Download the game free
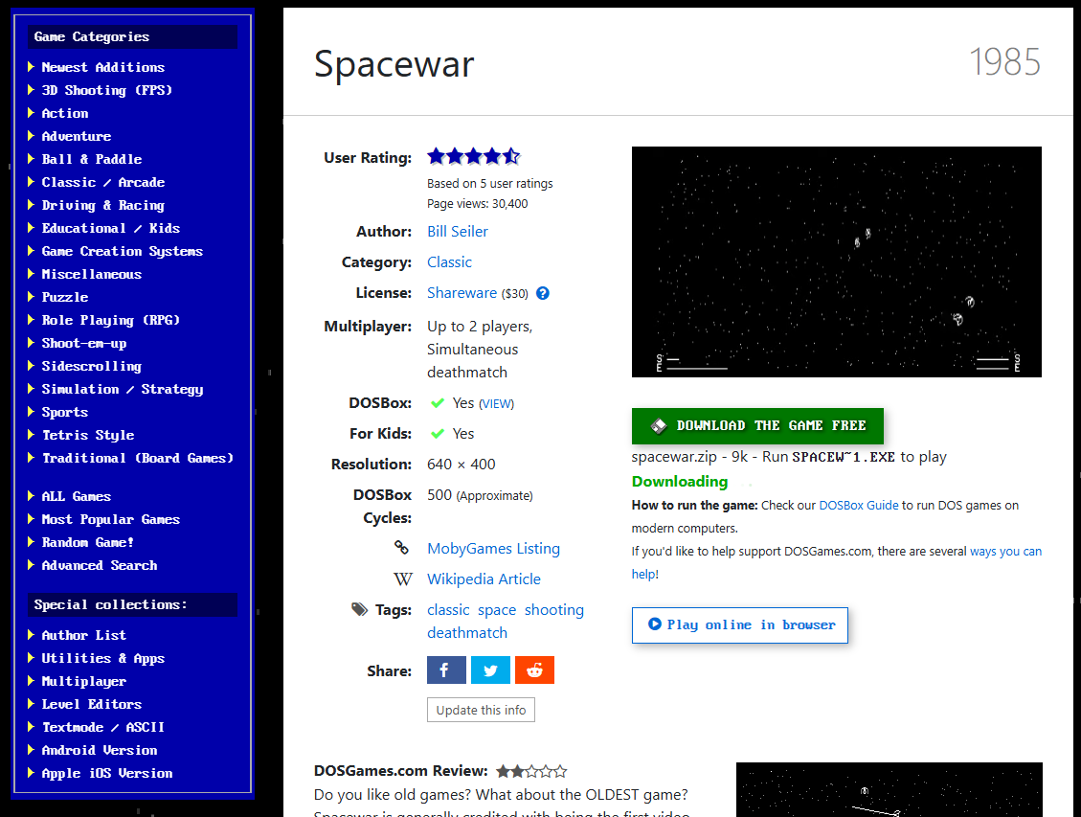Screen dimensions: 1081x817 [x=757, y=426]
